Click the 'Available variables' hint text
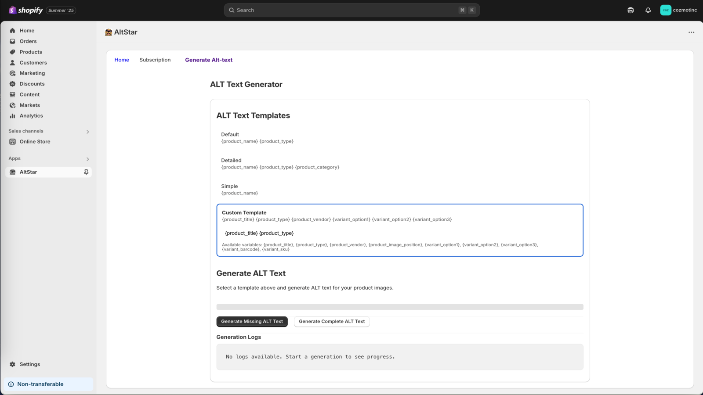 click(x=380, y=247)
